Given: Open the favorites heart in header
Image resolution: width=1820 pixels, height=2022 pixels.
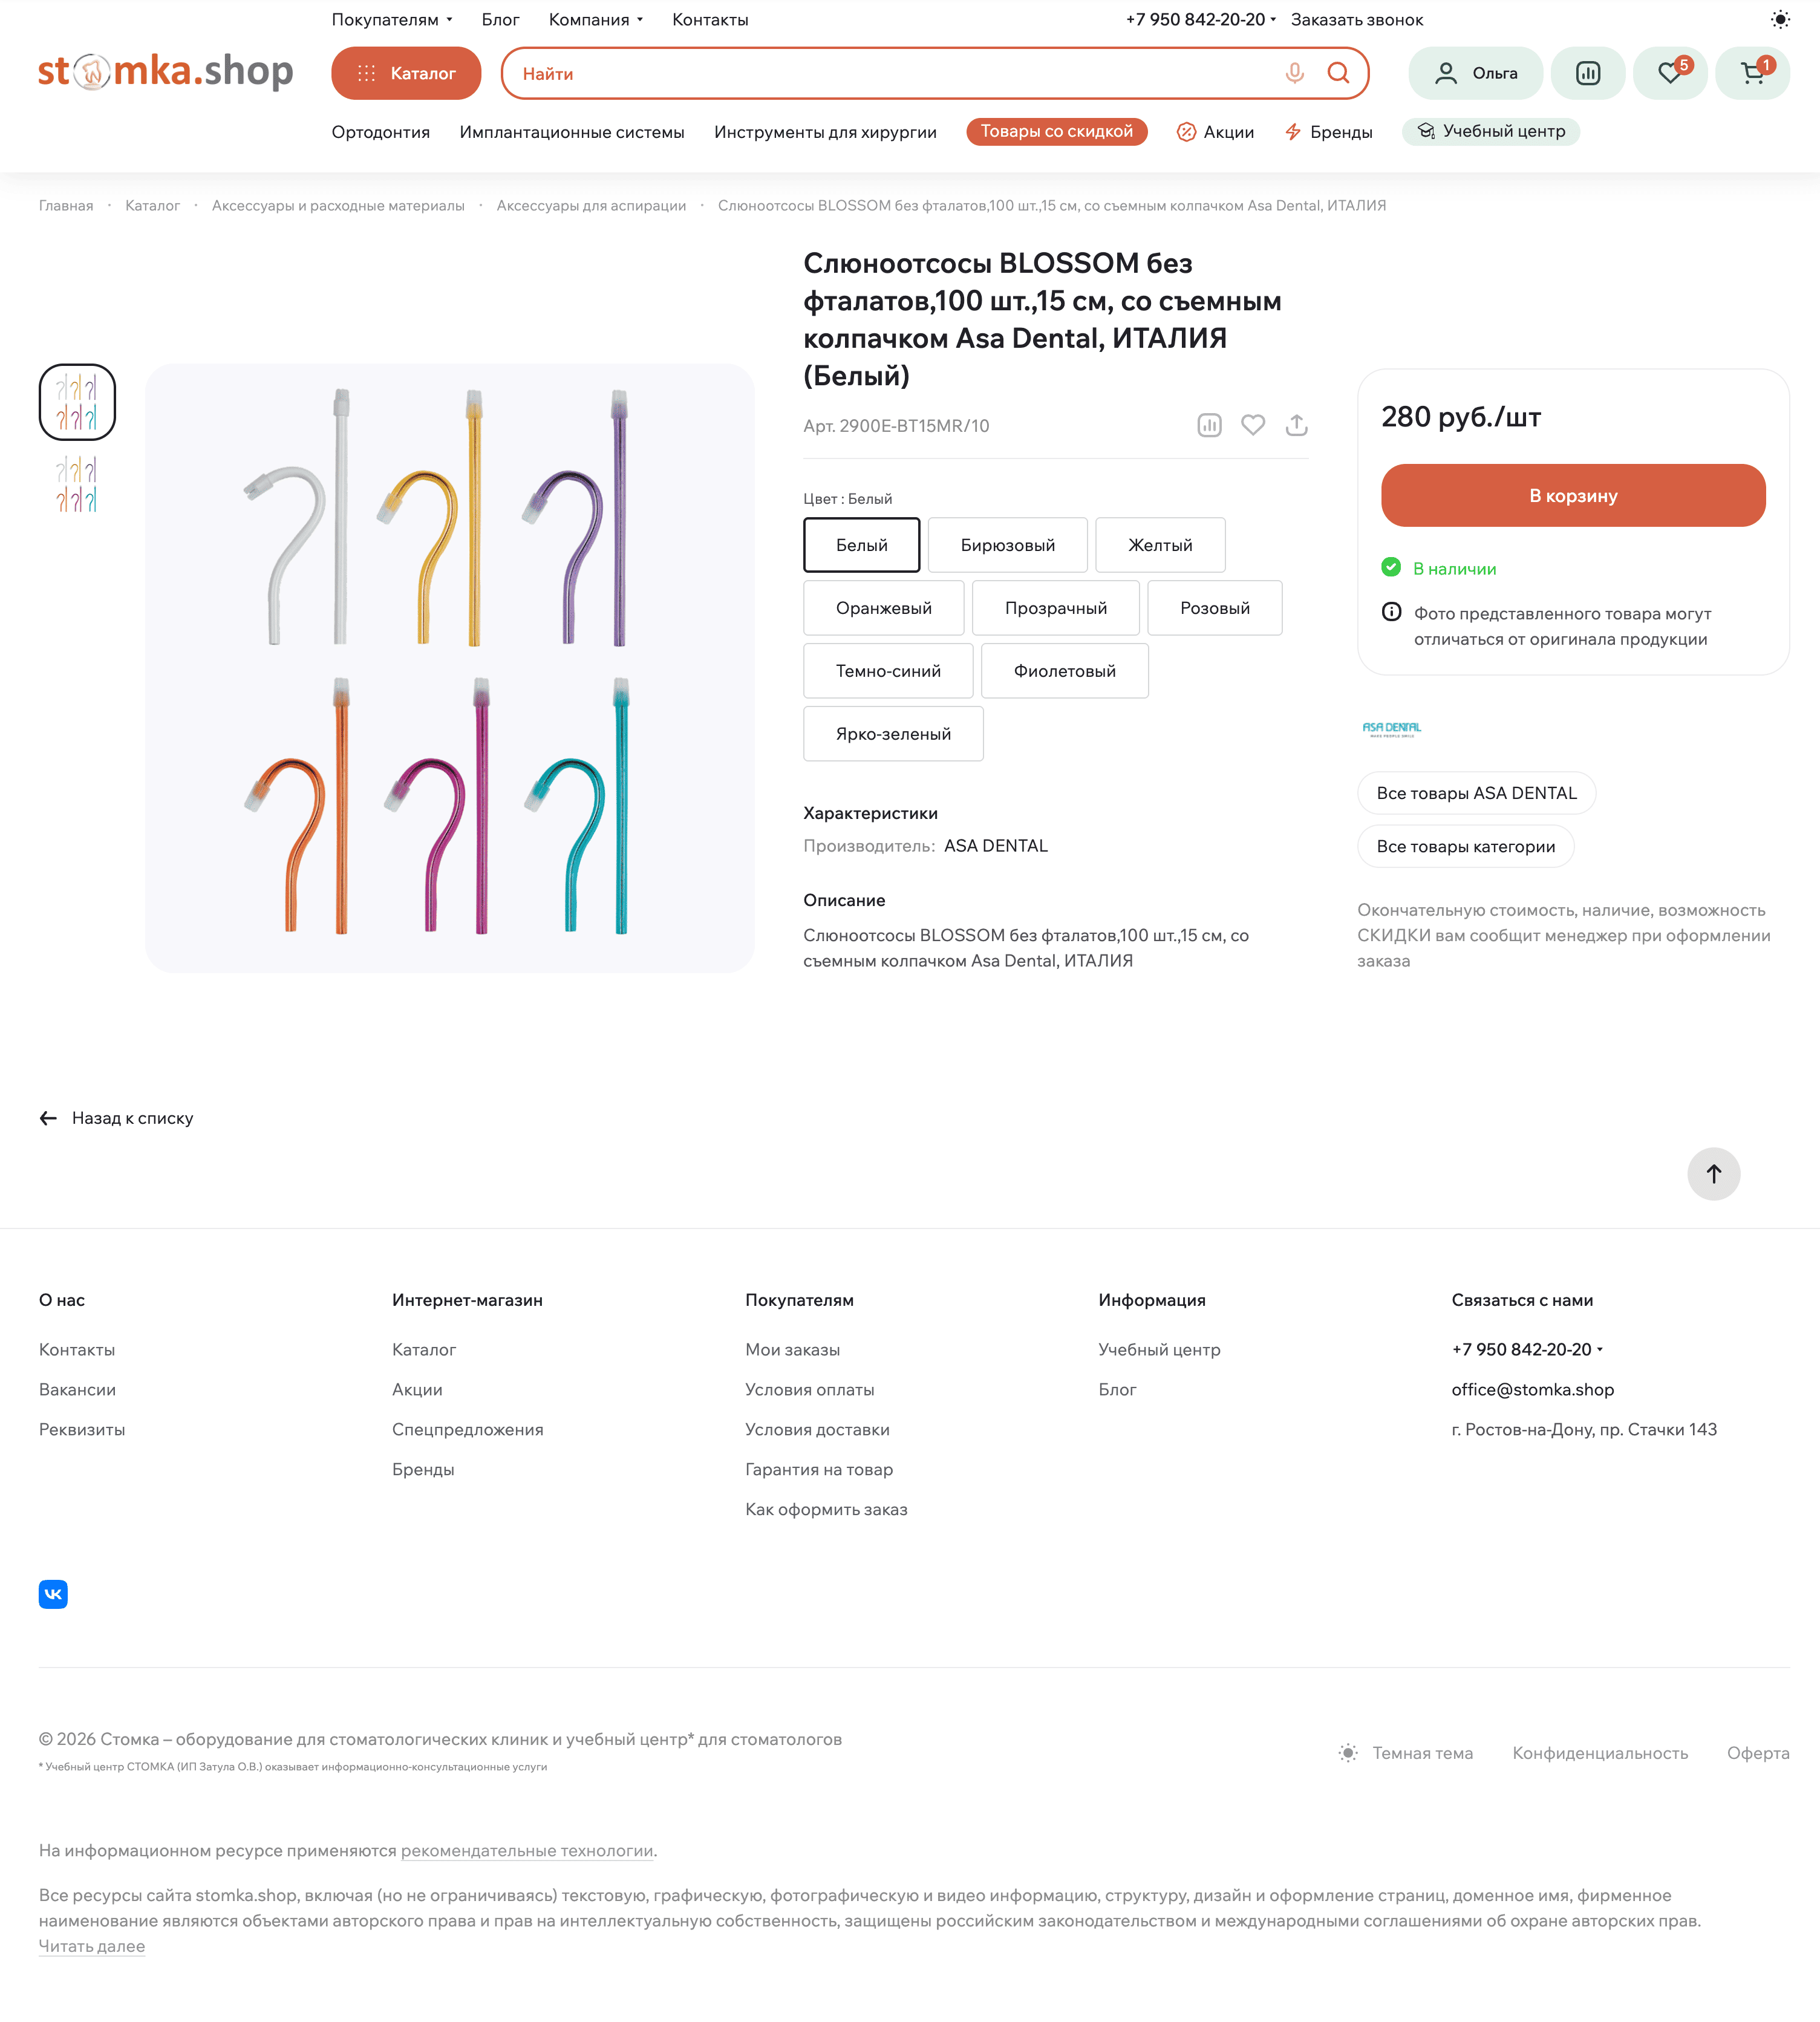Looking at the screenshot, I should pos(1669,73).
